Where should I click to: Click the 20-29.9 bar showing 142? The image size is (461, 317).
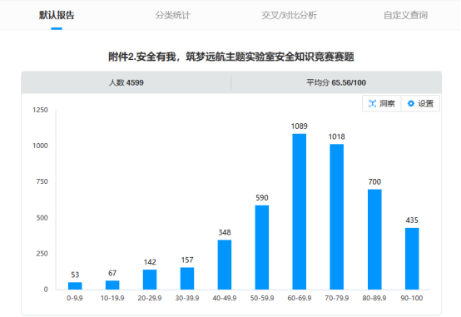[x=150, y=280]
